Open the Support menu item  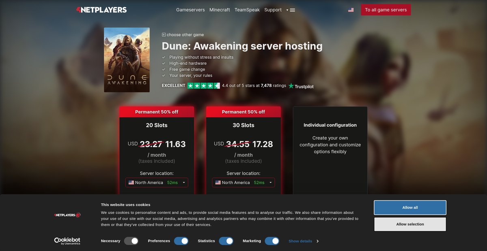click(x=273, y=10)
